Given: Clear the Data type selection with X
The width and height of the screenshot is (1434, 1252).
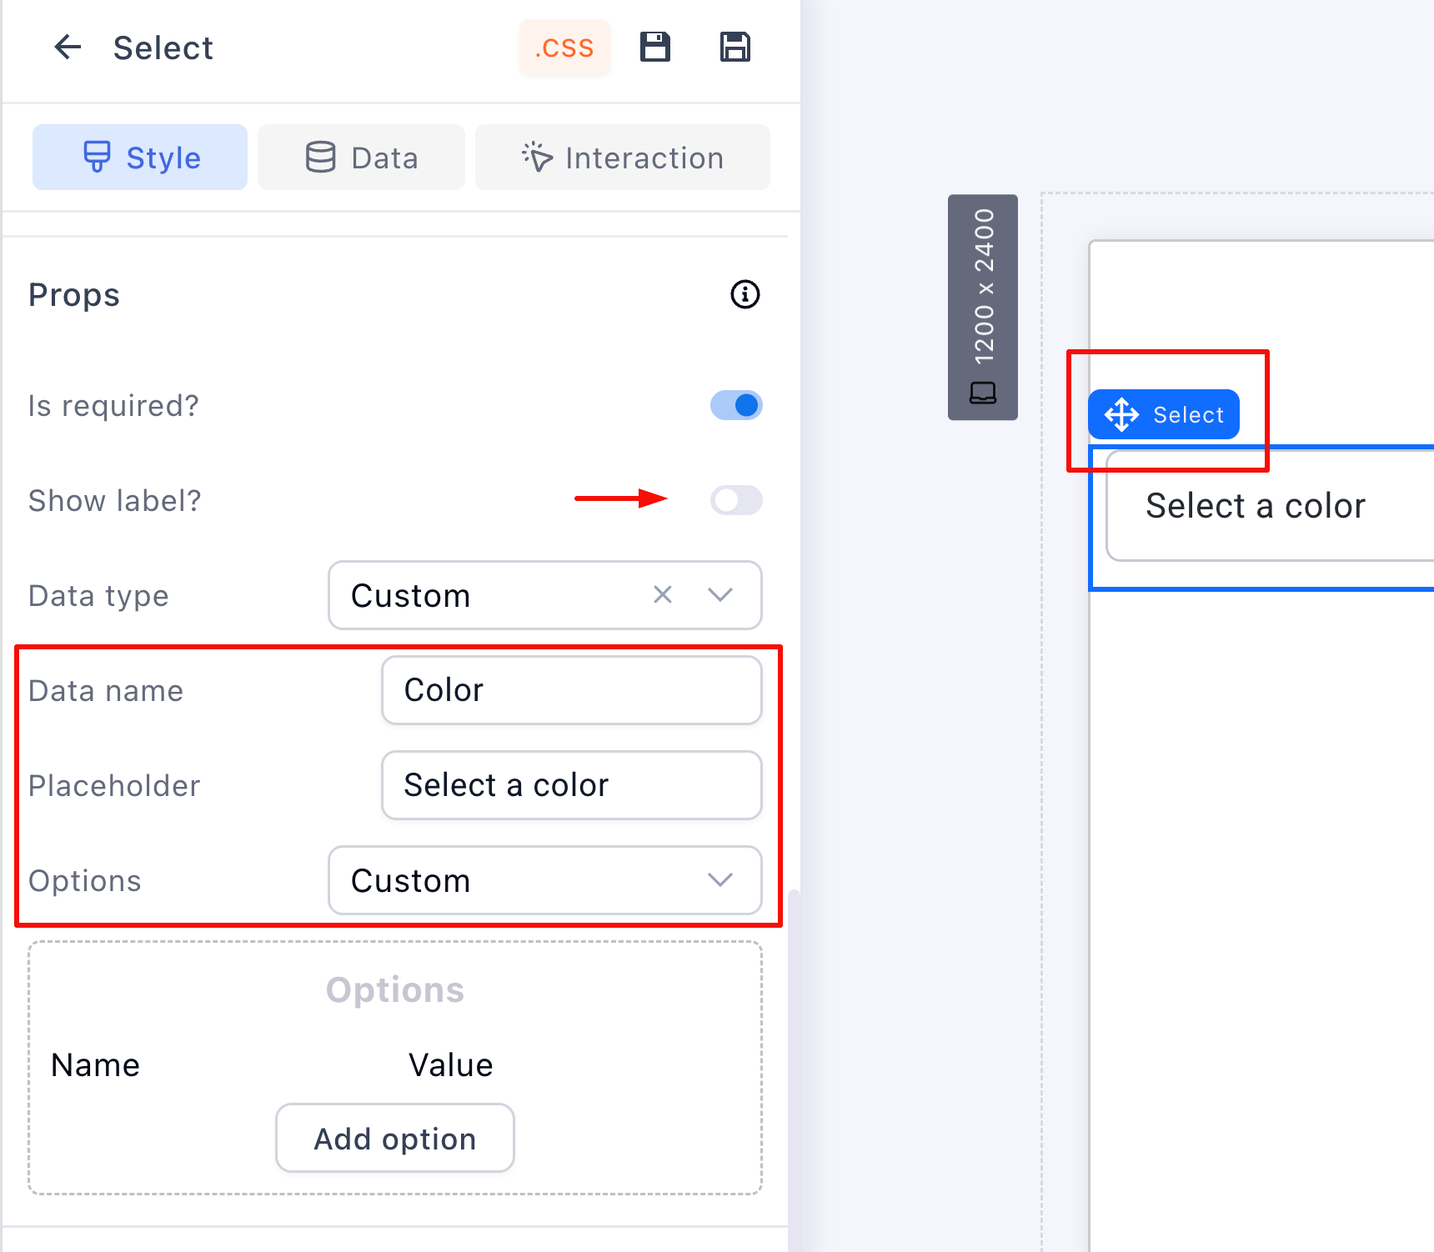Looking at the screenshot, I should tap(663, 595).
